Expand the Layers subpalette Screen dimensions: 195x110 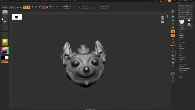click(x=180, y=39)
